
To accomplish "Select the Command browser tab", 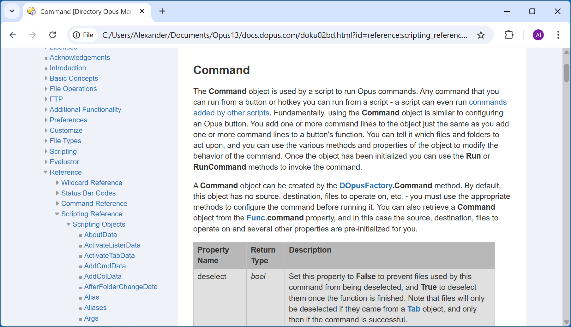I will (85, 12).
